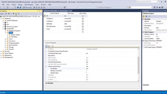Screen dimensions: 167x94
Task: Click the Toolbox icon in main toolbar
Action: (160, 8)
